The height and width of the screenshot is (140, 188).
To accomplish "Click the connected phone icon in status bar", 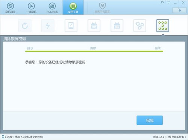I will click(x=3, y=137).
